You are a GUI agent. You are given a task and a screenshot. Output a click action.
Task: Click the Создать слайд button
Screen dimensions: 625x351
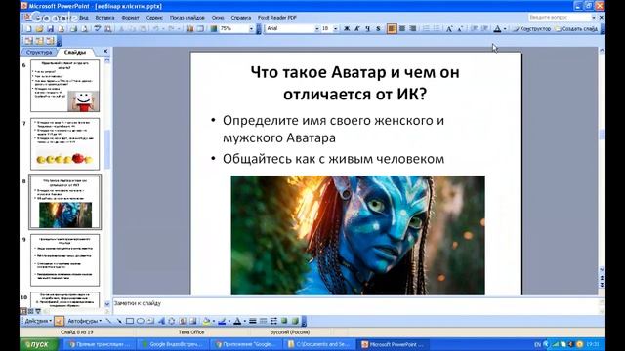pyautogui.click(x=576, y=28)
